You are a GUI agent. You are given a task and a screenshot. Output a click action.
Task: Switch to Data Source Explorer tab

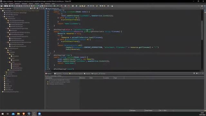(x=76, y=74)
